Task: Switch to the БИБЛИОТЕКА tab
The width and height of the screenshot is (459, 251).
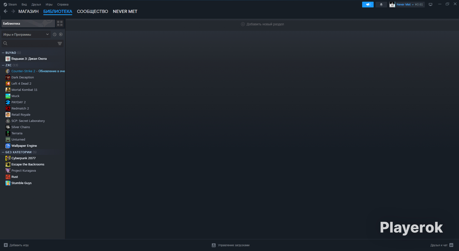Action: point(58,11)
